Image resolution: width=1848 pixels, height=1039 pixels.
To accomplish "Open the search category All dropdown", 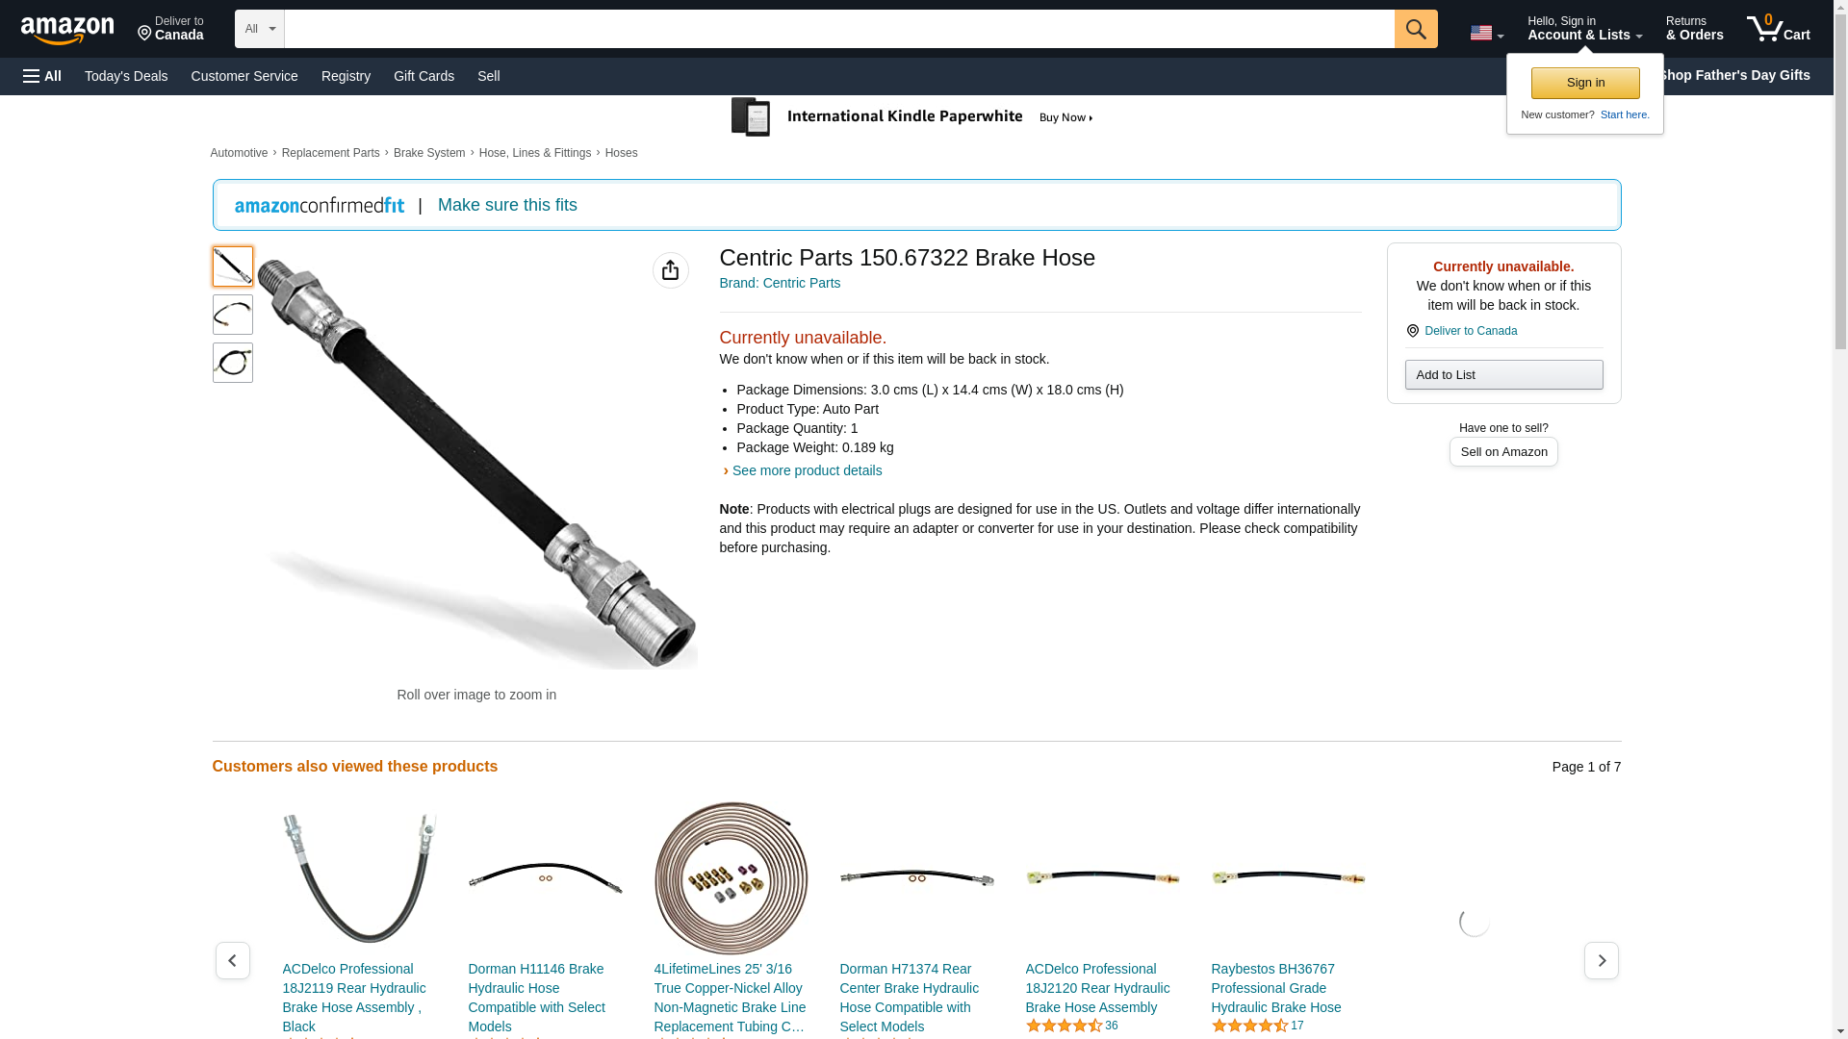I will [x=260, y=29].
